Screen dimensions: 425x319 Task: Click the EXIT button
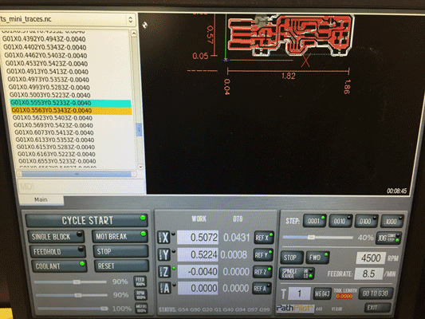[377, 307]
